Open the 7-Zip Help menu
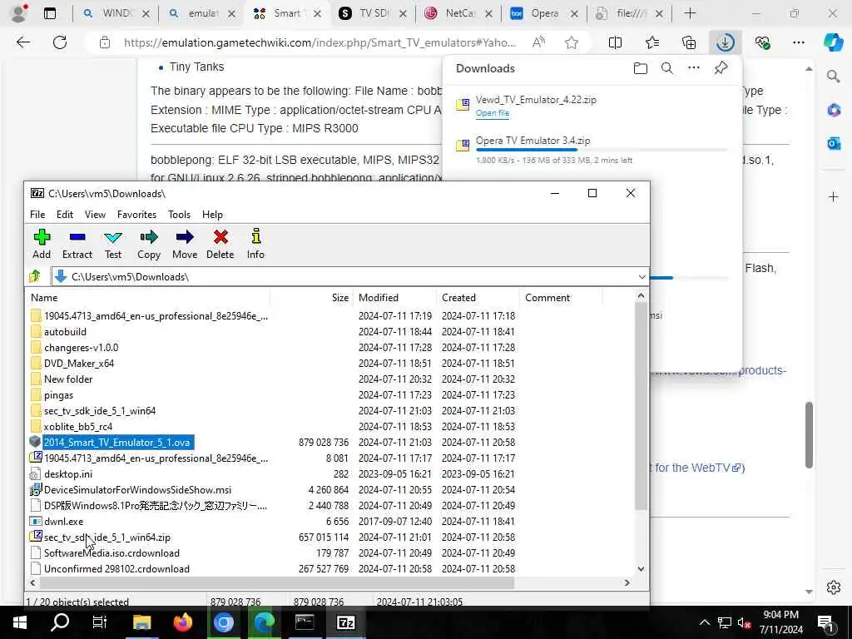The height and width of the screenshot is (639, 852). coord(212,215)
